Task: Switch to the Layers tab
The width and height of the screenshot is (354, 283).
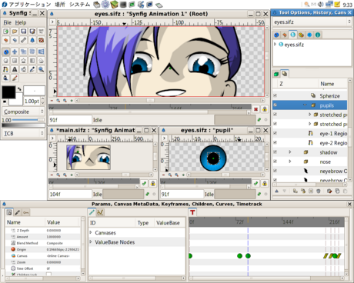Action: pyautogui.click(x=284, y=74)
